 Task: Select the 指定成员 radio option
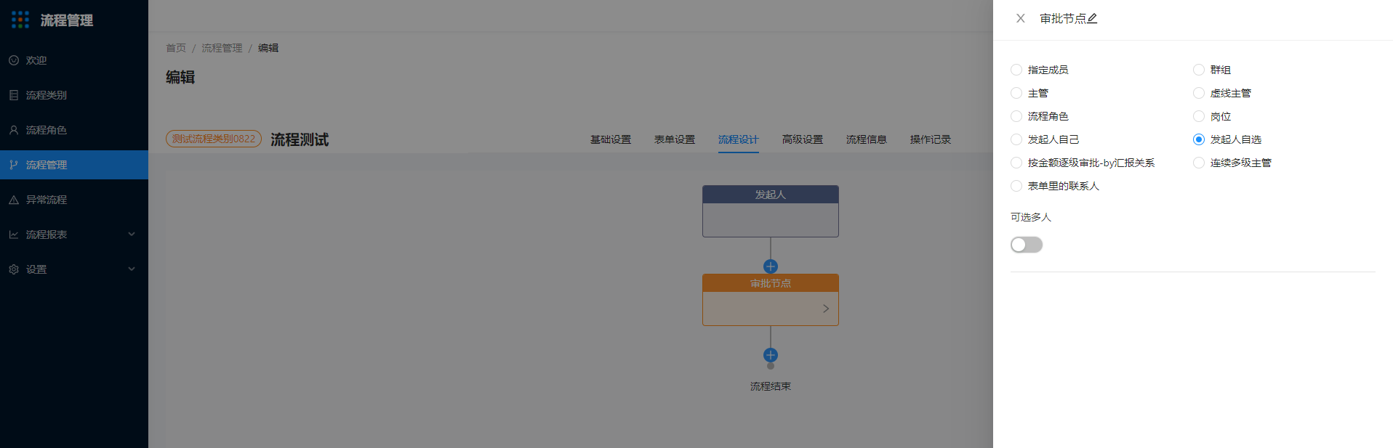(x=1016, y=70)
